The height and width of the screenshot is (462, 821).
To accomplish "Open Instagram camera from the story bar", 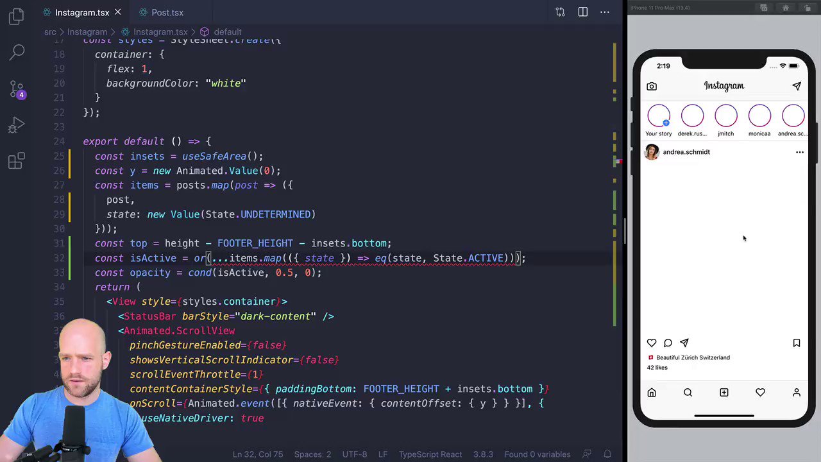I will click(652, 85).
